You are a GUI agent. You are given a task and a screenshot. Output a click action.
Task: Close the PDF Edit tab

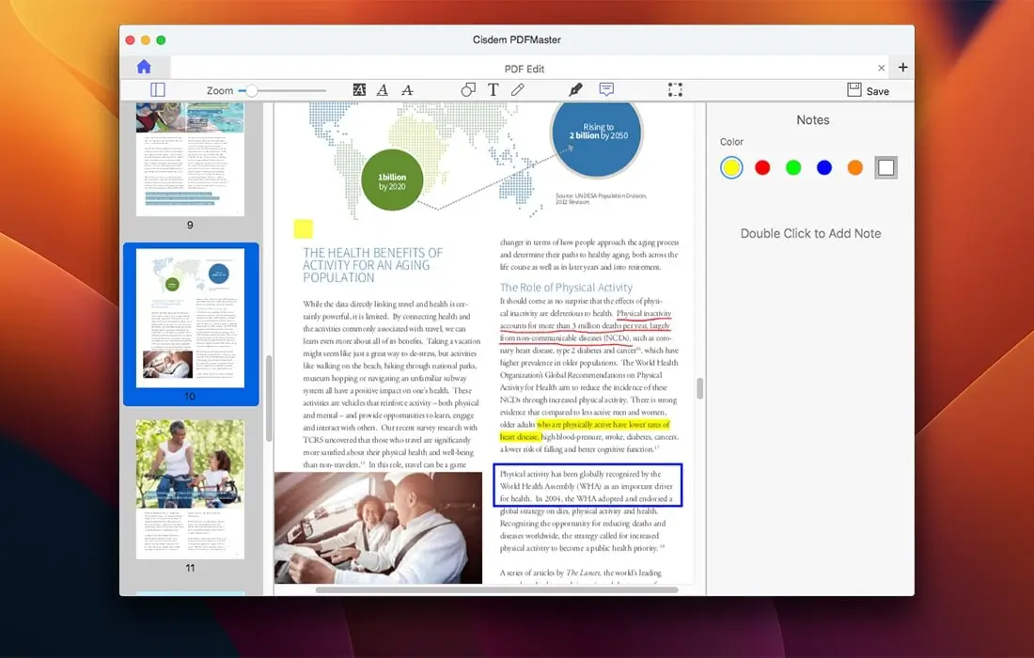point(882,68)
